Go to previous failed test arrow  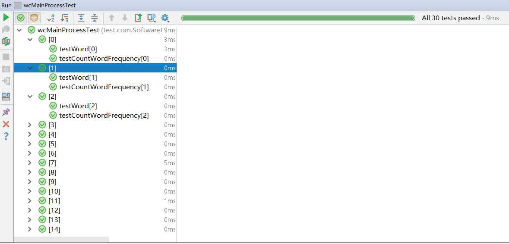[x=112, y=18]
